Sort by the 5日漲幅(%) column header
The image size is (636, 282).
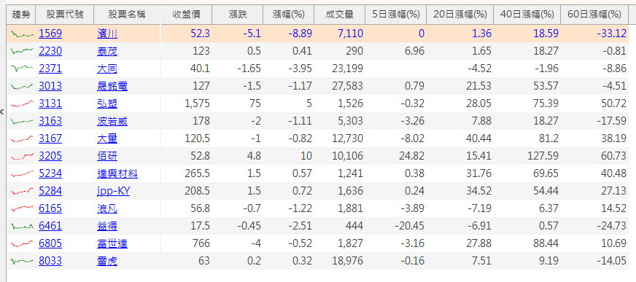click(396, 15)
